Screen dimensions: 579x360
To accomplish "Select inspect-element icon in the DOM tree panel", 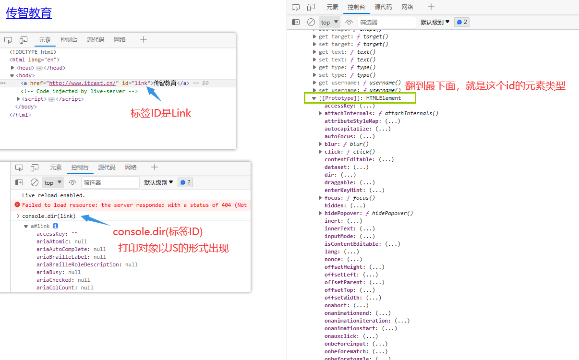I will 8,40.
